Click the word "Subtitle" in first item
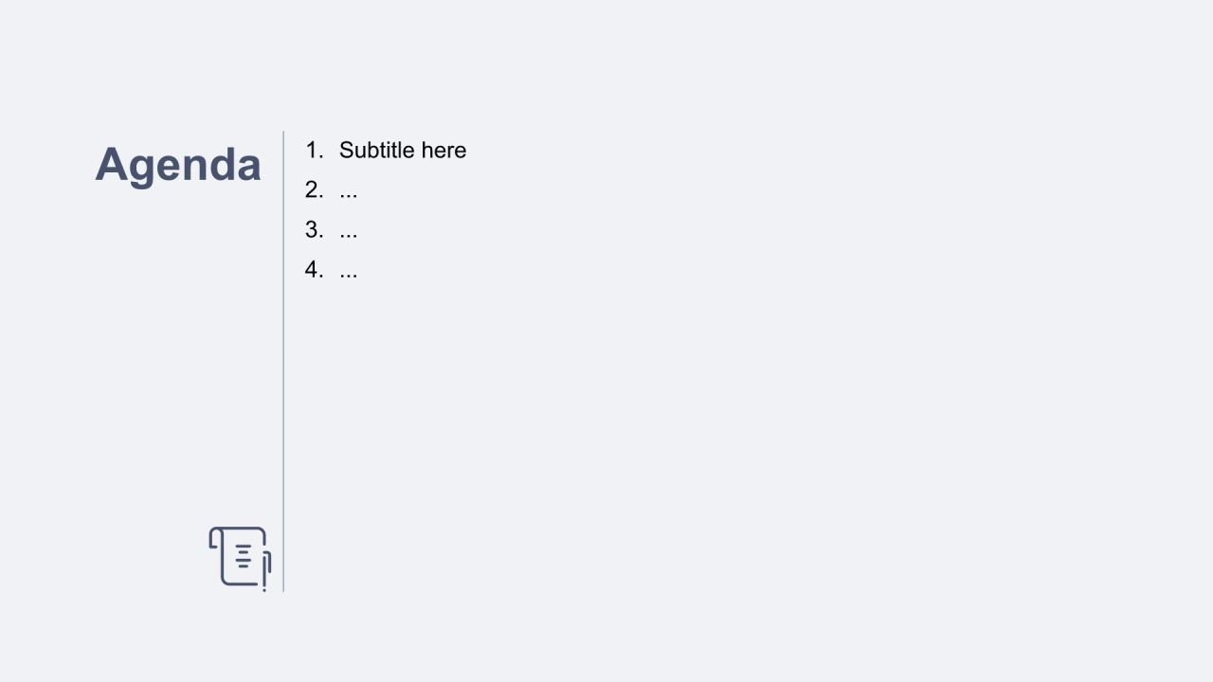The image size is (1213, 682). click(x=377, y=151)
